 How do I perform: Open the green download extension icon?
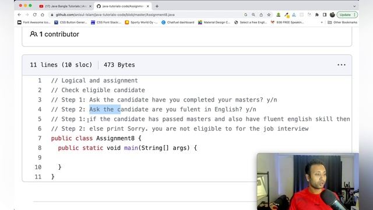[x=278, y=15]
